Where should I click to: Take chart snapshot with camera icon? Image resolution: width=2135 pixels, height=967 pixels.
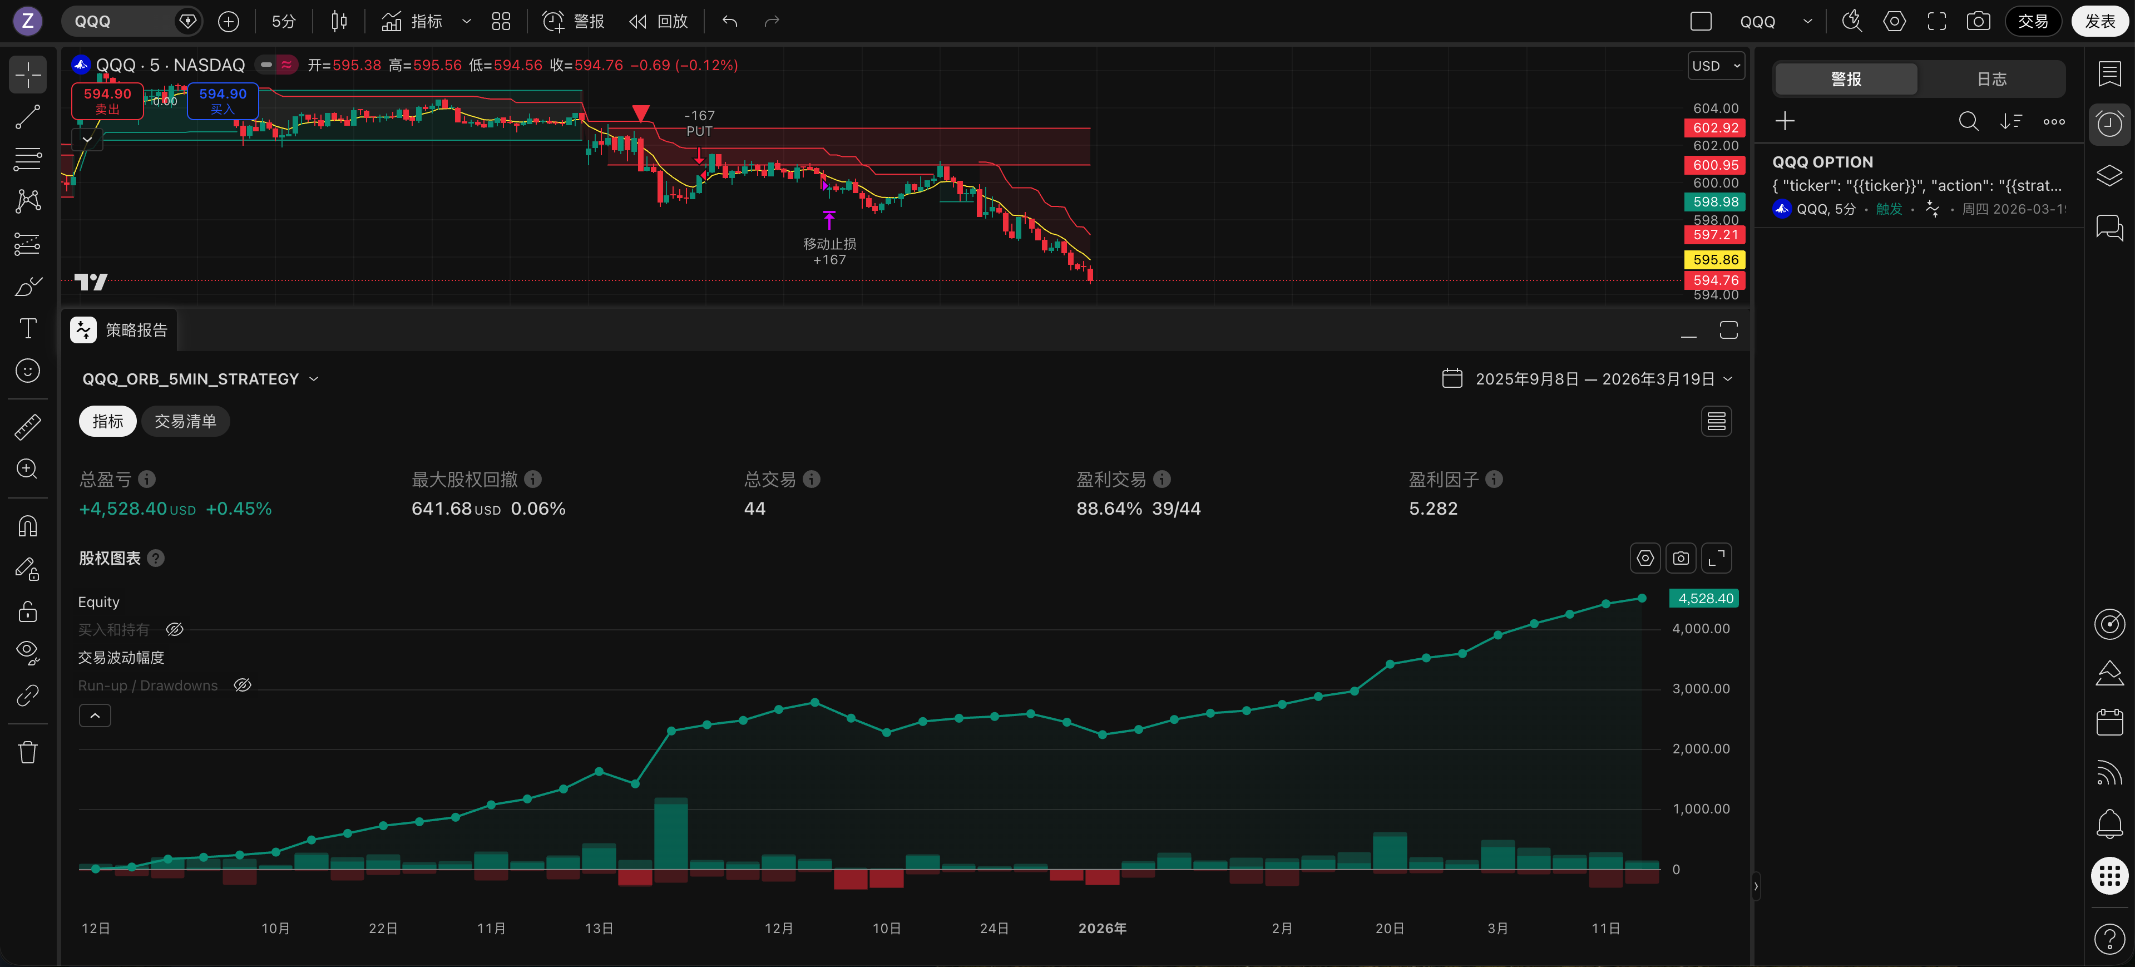click(1978, 22)
